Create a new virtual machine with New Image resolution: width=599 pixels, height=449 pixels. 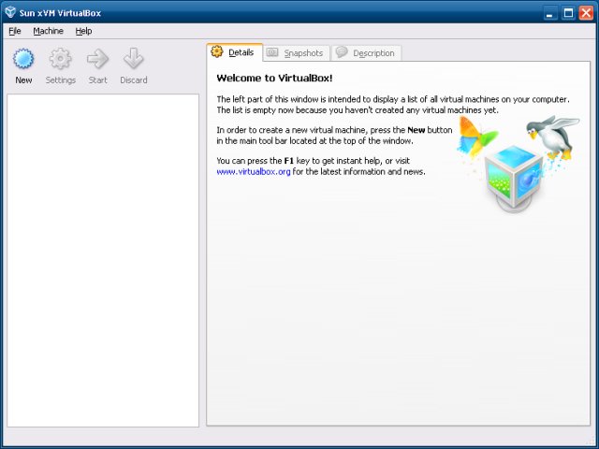coord(23,65)
